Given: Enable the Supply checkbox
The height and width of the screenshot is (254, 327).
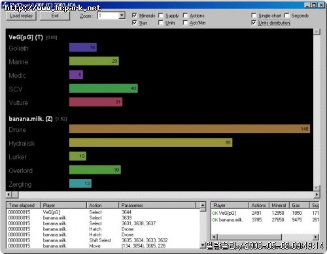Looking at the screenshot, I should pyautogui.click(x=161, y=15).
